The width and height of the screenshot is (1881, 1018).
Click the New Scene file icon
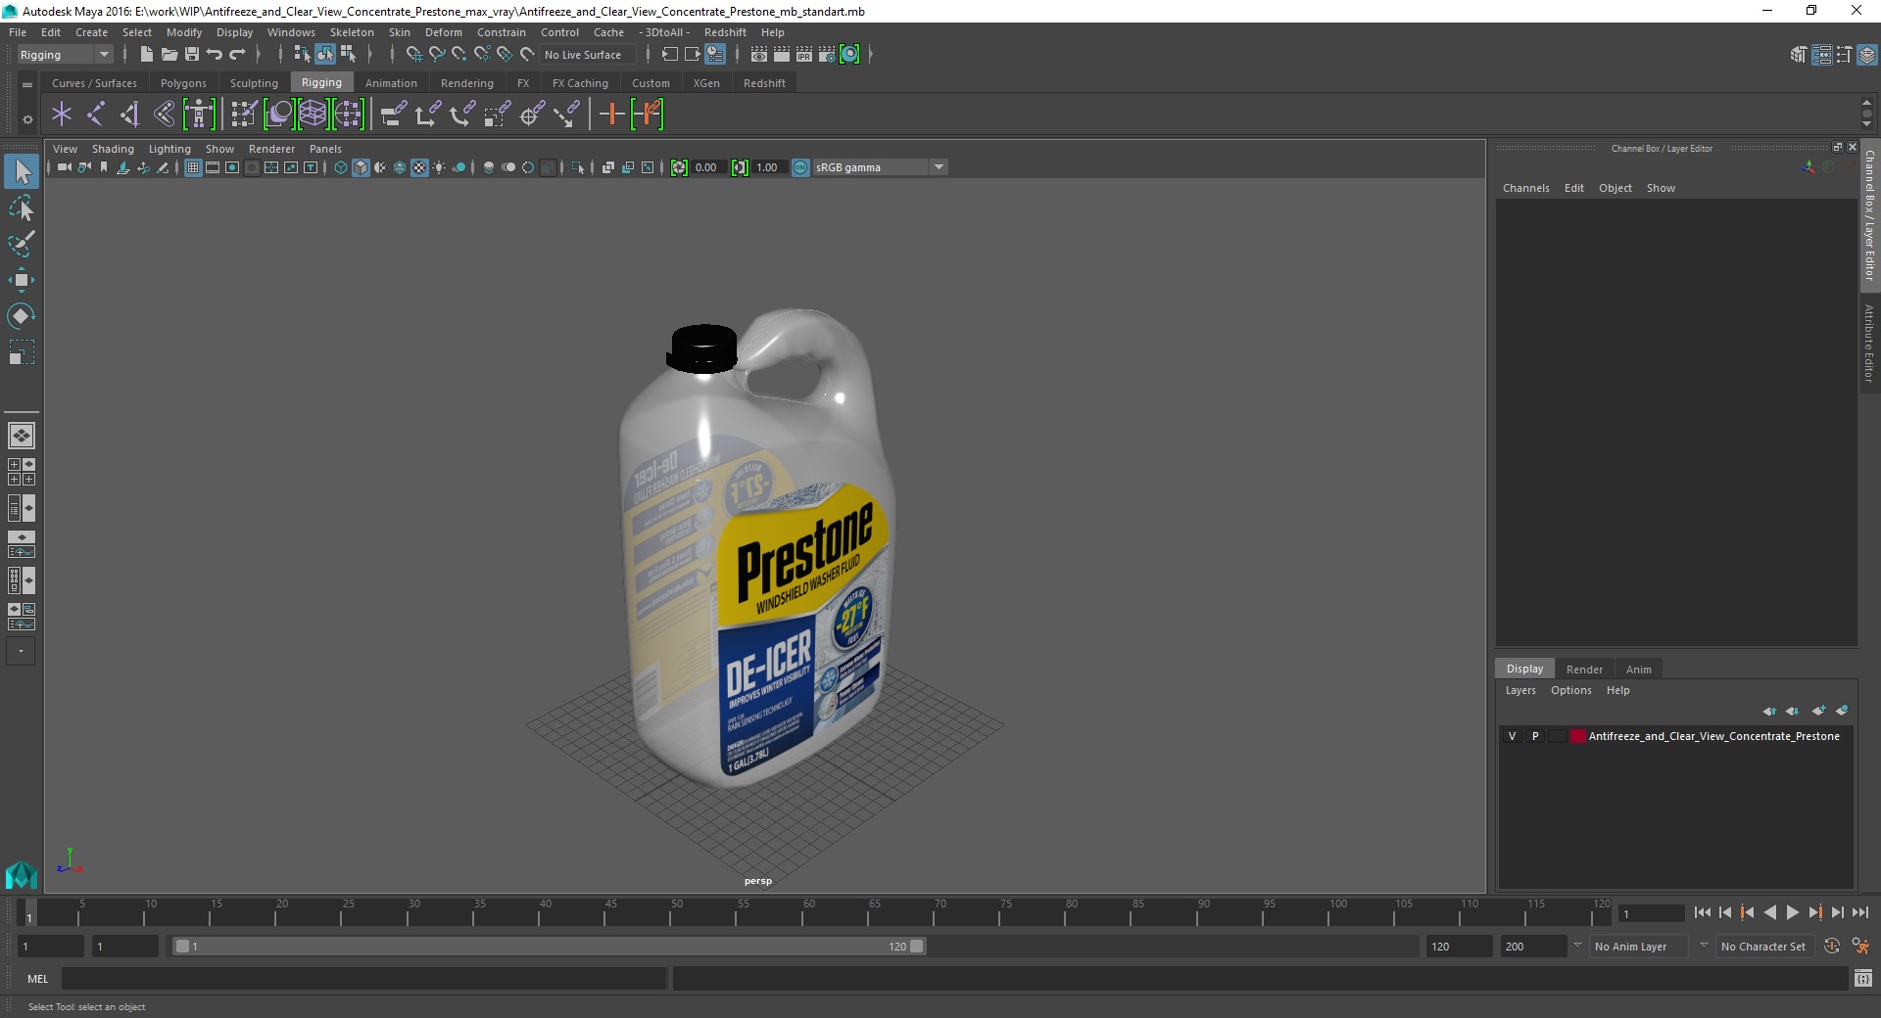146,55
